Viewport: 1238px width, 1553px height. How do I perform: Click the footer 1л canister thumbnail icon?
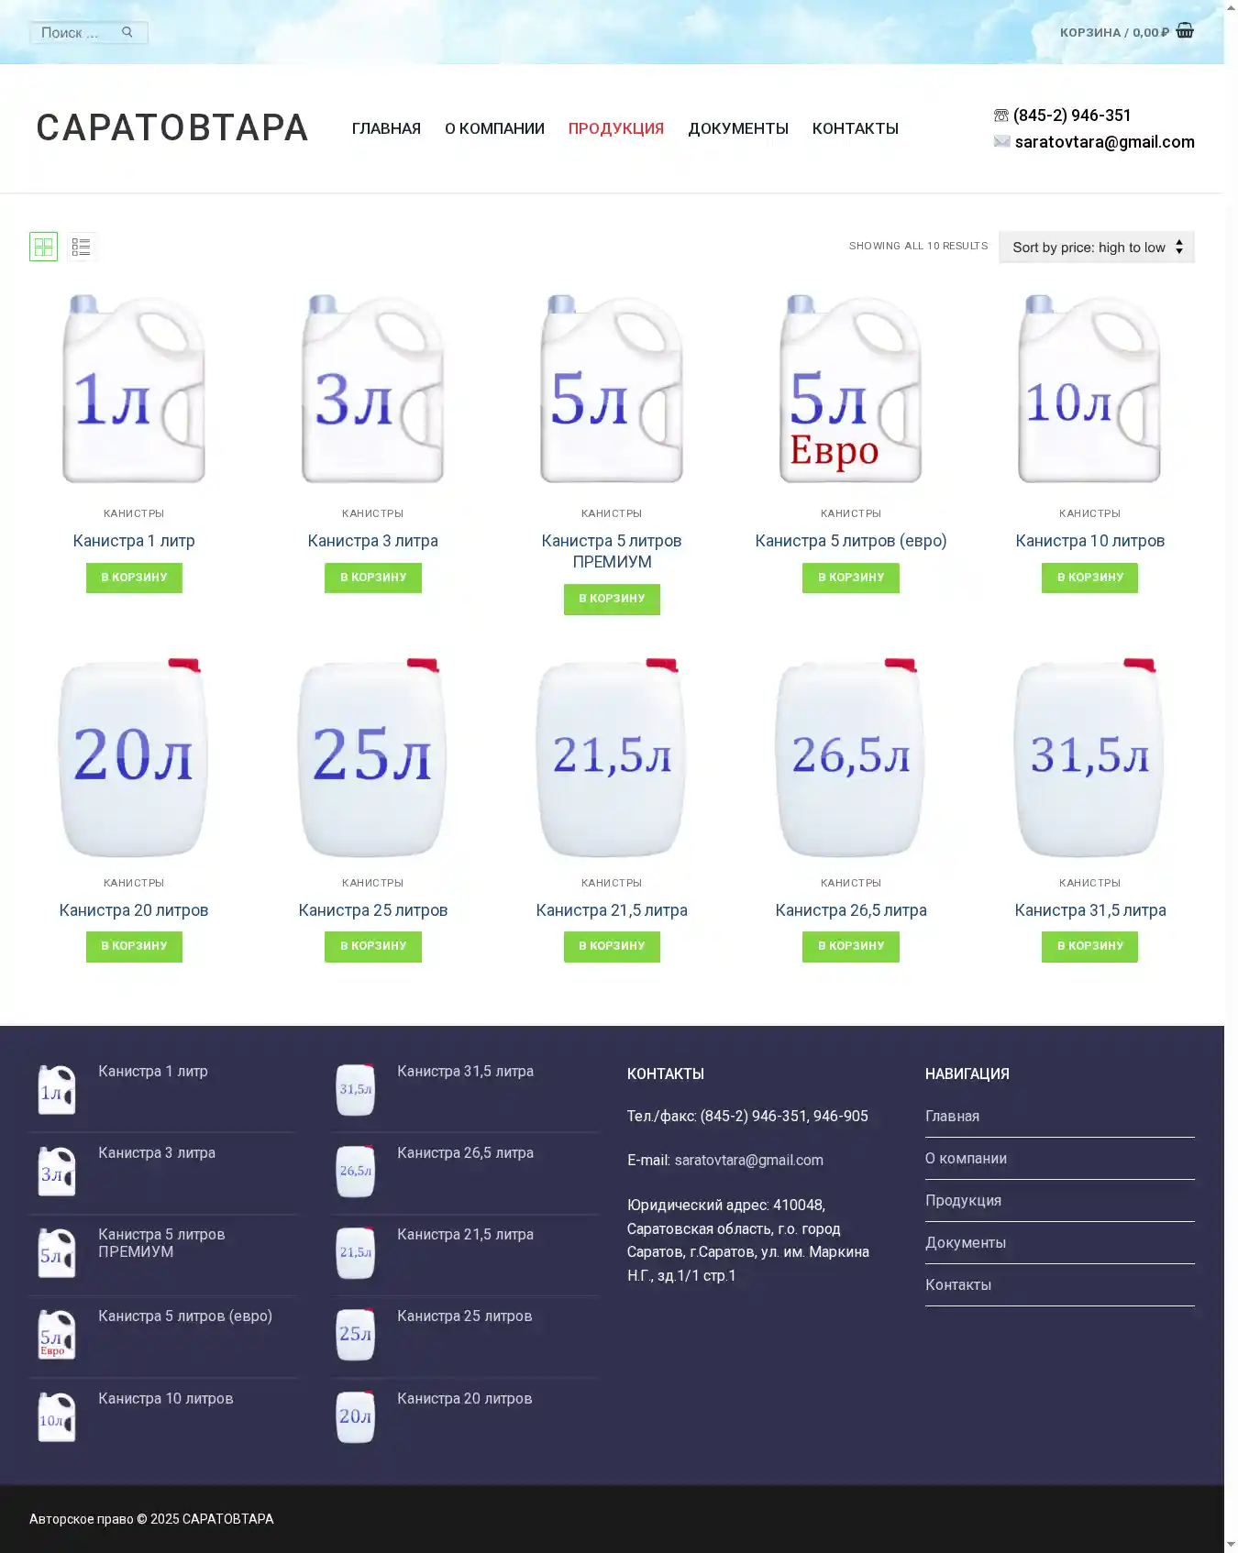coord(57,1090)
